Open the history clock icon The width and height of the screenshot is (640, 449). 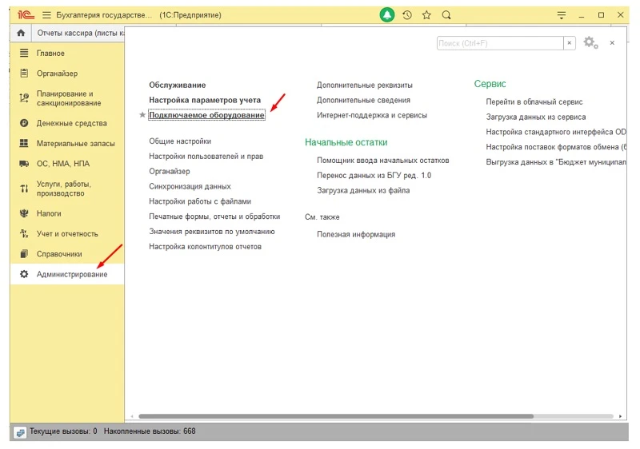click(407, 14)
